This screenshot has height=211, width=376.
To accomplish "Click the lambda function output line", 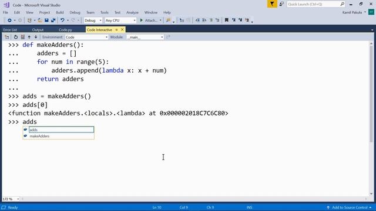I will click(x=118, y=113).
